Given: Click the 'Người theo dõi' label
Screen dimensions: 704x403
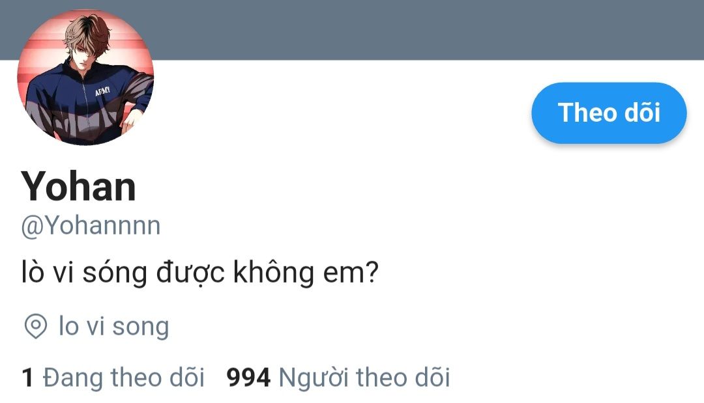Looking at the screenshot, I should click(x=364, y=377).
